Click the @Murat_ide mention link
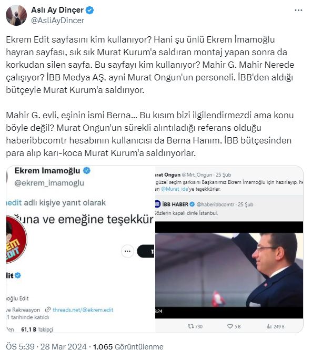312x350 pixels. (175, 189)
